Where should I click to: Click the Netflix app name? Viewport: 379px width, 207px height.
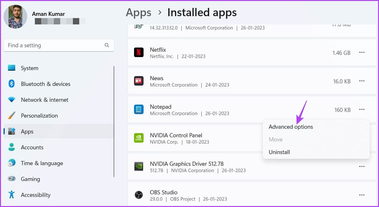[x=158, y=49]
